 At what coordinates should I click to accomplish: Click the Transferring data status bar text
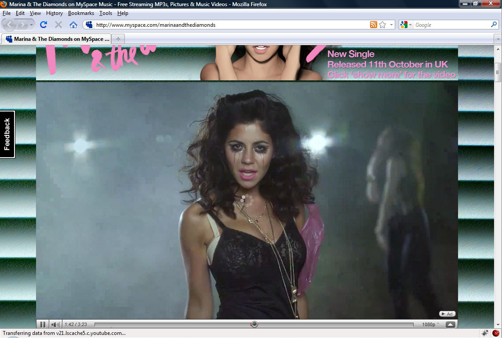coord(64,333)
